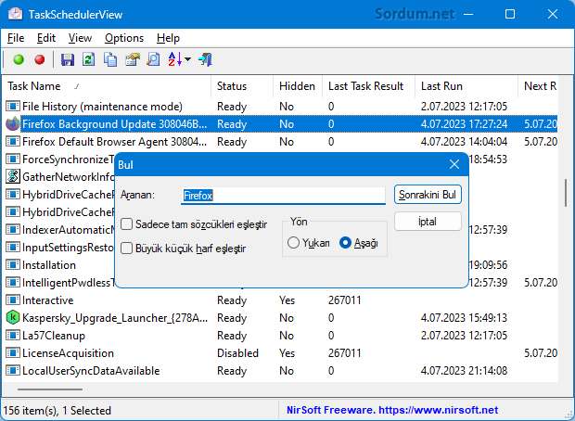The height and width of the screenshot is (421, 575).
Task: Click the 156 item(s), 1 Selected status text
Action: 57,410
